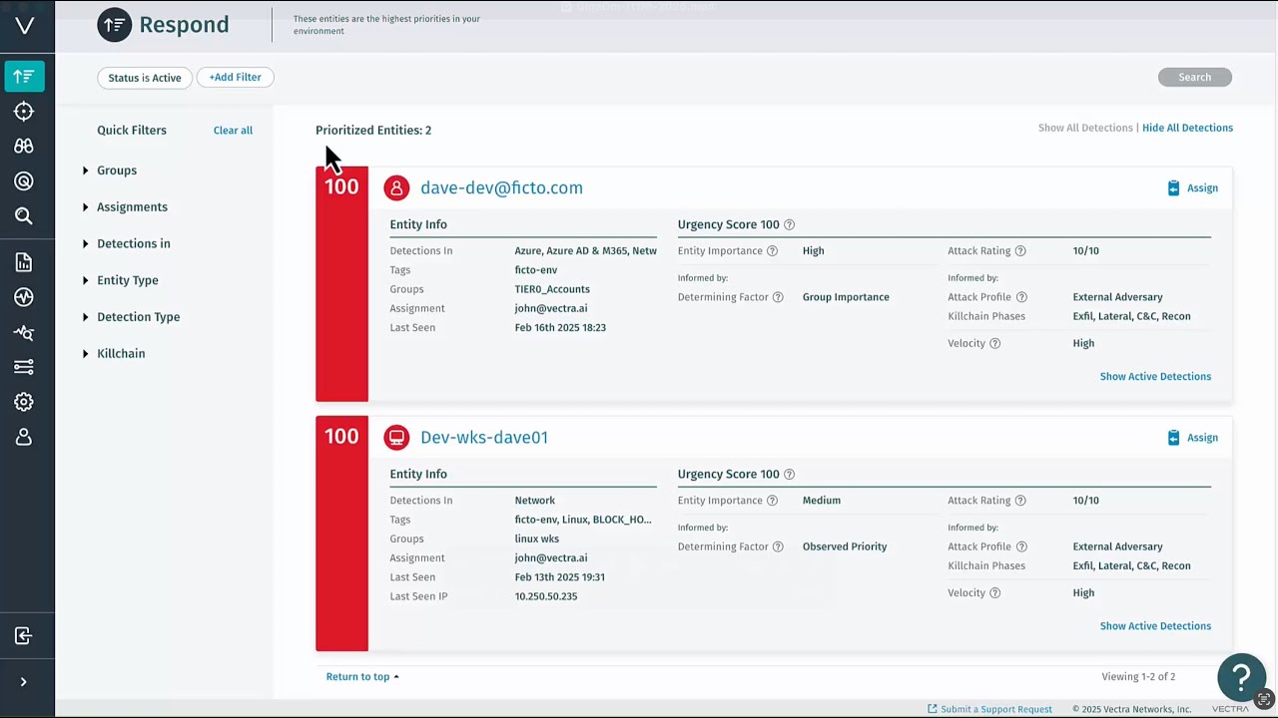The image size is (1278, 718).
Task: Click the Assign label for dave-dev@ficto.com
Action: (x=1202, y=187)
